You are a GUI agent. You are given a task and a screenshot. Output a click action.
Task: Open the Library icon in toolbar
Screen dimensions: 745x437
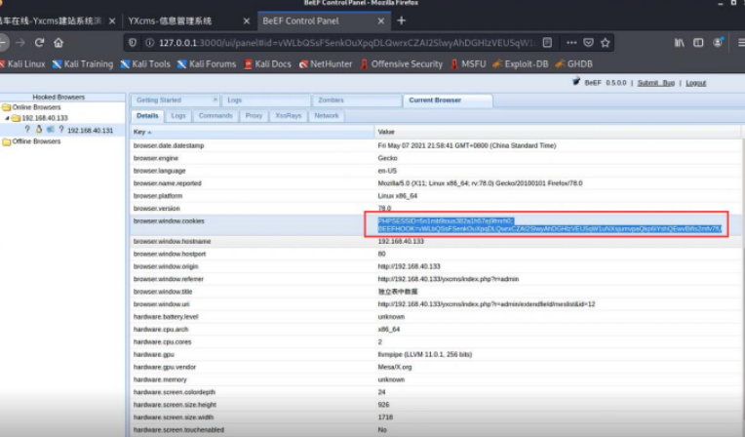point(680,43)
